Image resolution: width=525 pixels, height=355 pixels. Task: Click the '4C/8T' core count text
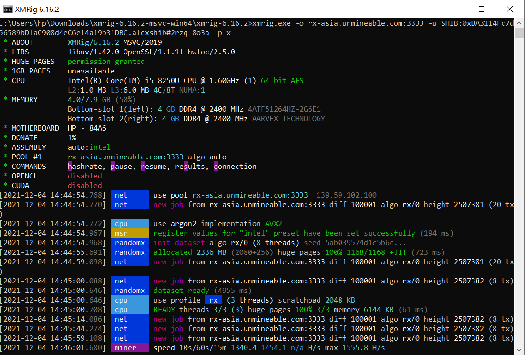[164, 90]
